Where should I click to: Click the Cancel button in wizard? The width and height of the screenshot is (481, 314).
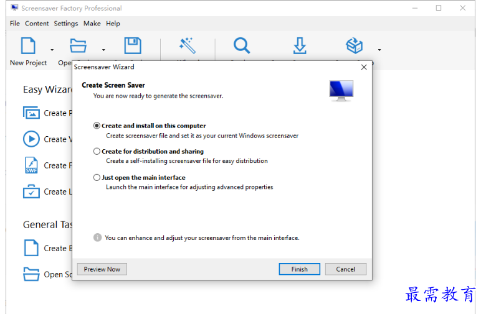pyautogui.click(x=346, y=269)
